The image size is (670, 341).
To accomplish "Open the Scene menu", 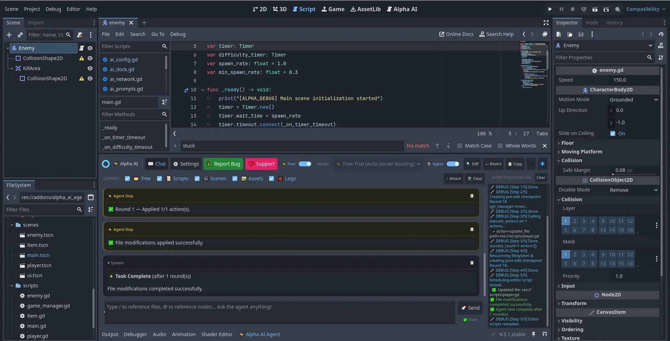I will [x=12, y=9].
